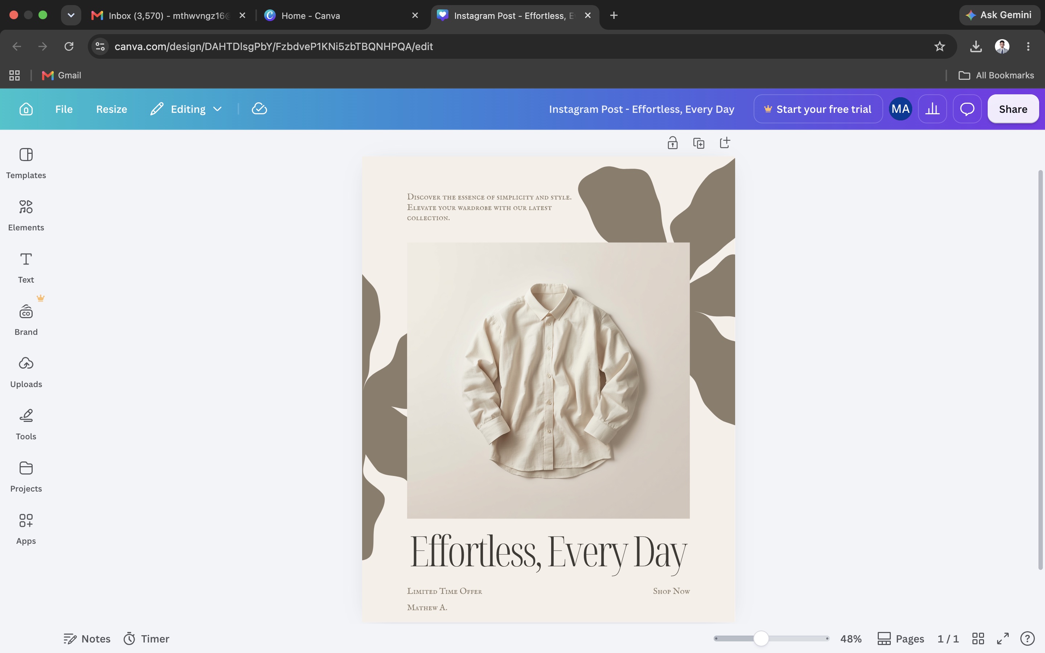Open the Uploads panel

26,372
